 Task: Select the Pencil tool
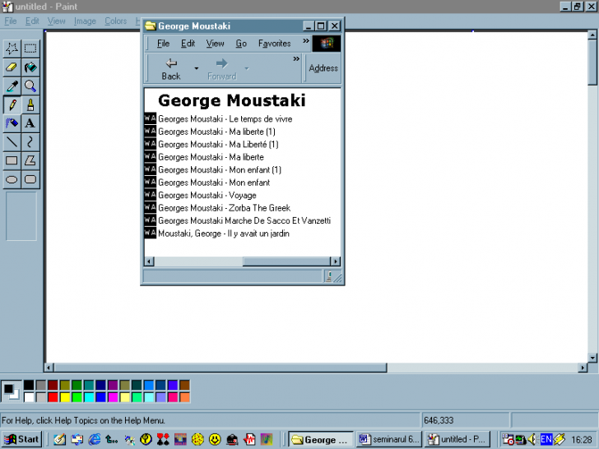pyautogui.click(x=12, y=104)
